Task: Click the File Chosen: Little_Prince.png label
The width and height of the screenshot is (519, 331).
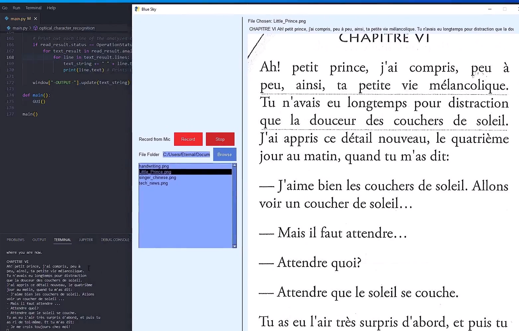Action: 277,21
